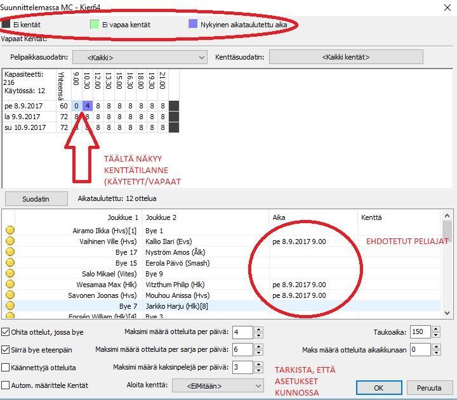The height and width of the screenshot is (400, 457).
Task: Cancel with the Peruuta button
Action: point(429,388)
